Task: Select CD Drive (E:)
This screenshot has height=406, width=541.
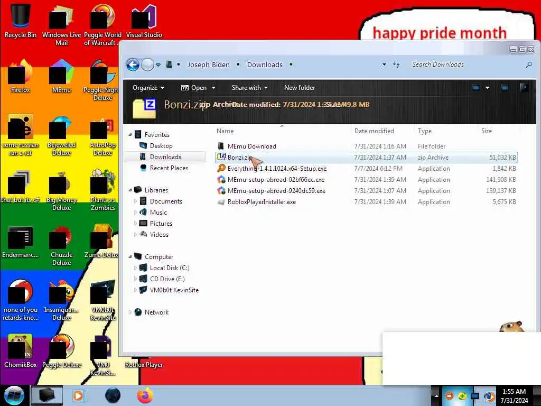Action: 167,279
